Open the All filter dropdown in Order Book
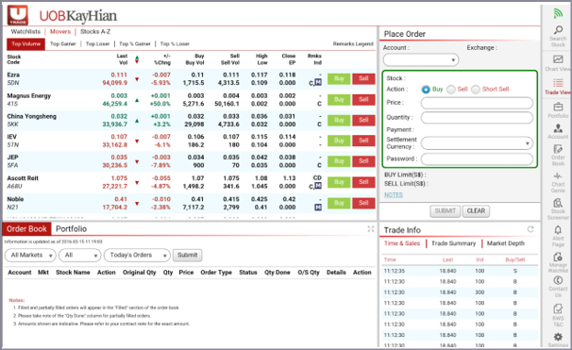The width and height of the screenshot is (572, 350). 80,256
